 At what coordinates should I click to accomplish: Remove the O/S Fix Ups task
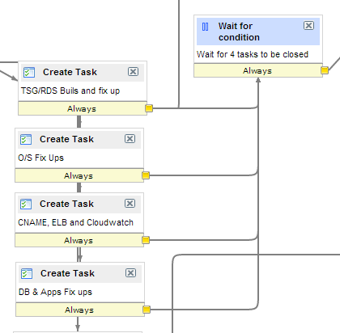pos(130,139)
